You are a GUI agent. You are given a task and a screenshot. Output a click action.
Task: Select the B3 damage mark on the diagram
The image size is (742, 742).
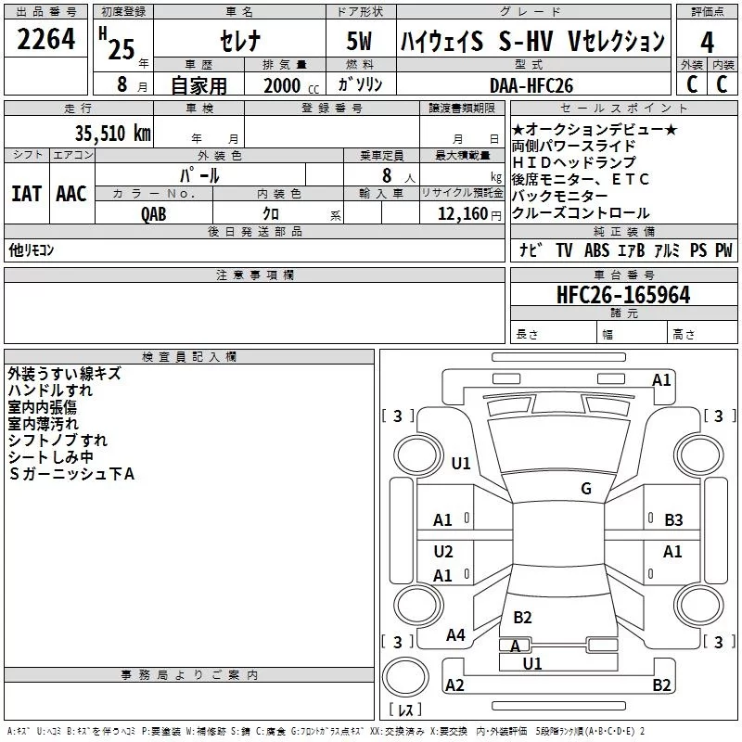pos(673,520)
